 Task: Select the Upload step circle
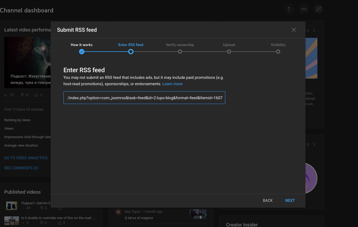(229, 52)
